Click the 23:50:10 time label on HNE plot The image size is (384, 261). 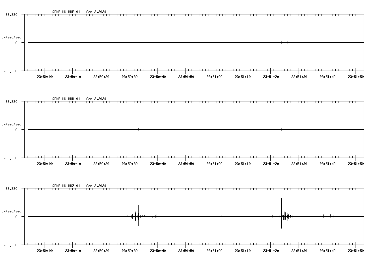(x=73, y=77)
